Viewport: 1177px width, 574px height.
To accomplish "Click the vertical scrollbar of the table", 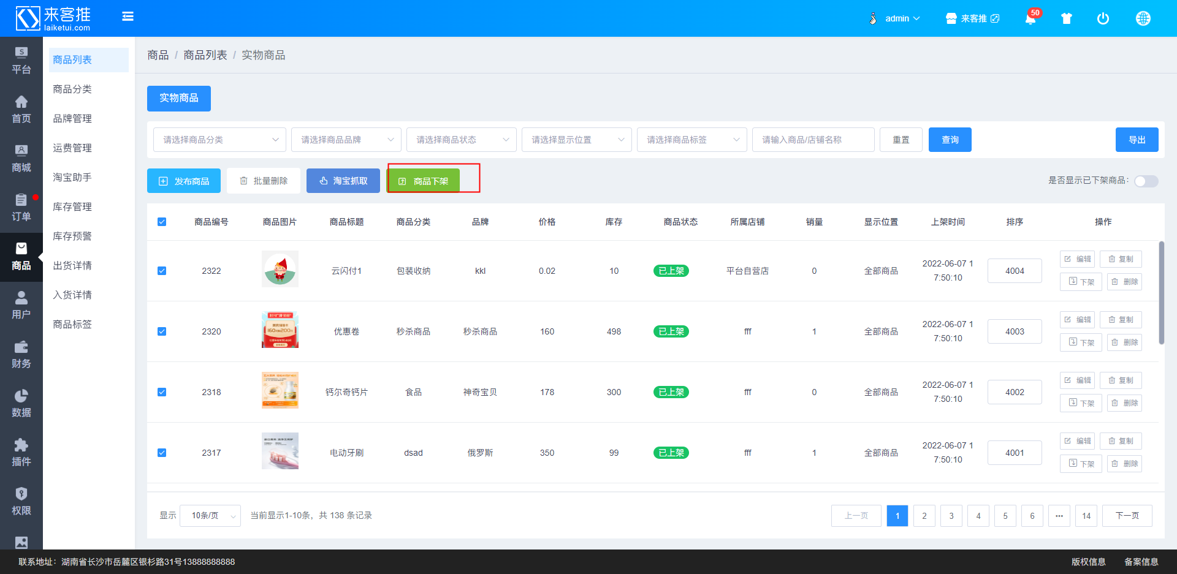I will (1161, 293).
